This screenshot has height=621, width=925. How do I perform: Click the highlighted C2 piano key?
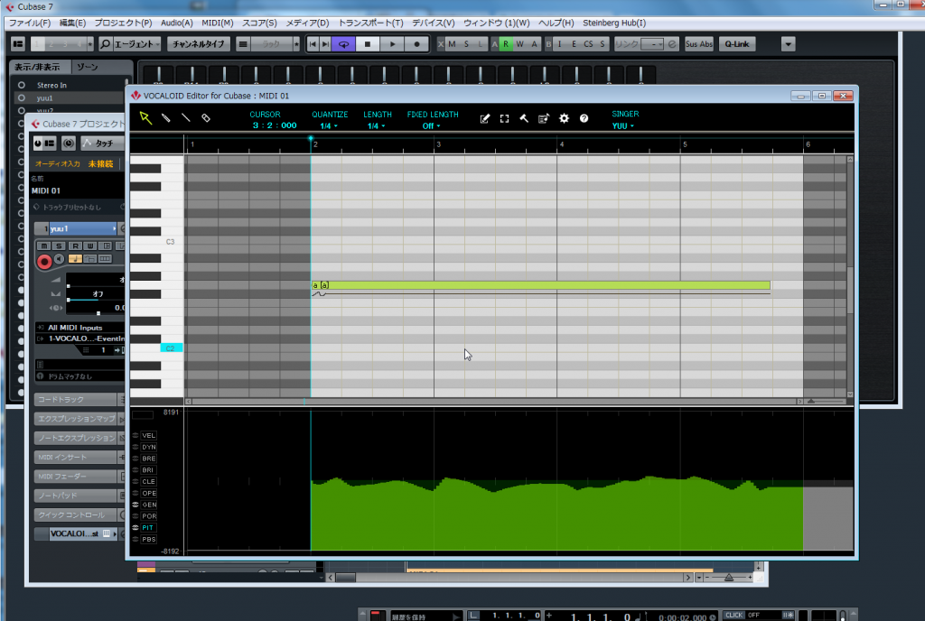click(x=171, y=348)
